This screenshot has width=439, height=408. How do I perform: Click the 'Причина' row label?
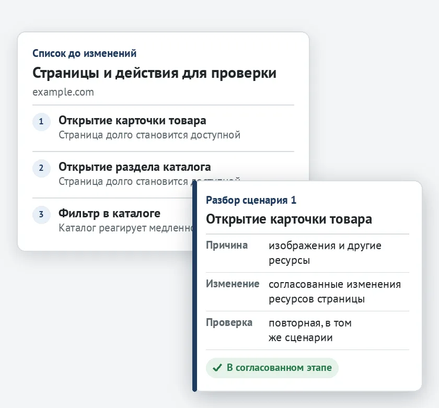(227, 246)
